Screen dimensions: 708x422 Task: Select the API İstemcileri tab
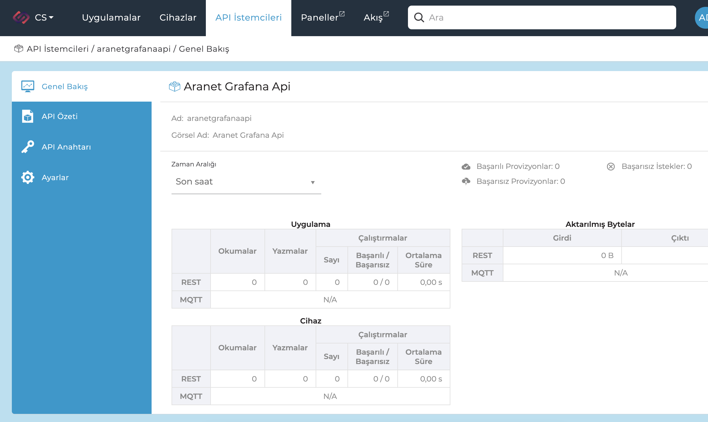click(248, 17)
